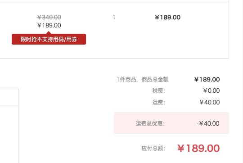Click the bold item subtotal ¥189.00 in product row
Viewport: 243px width, 163px height.
(168, 18)
